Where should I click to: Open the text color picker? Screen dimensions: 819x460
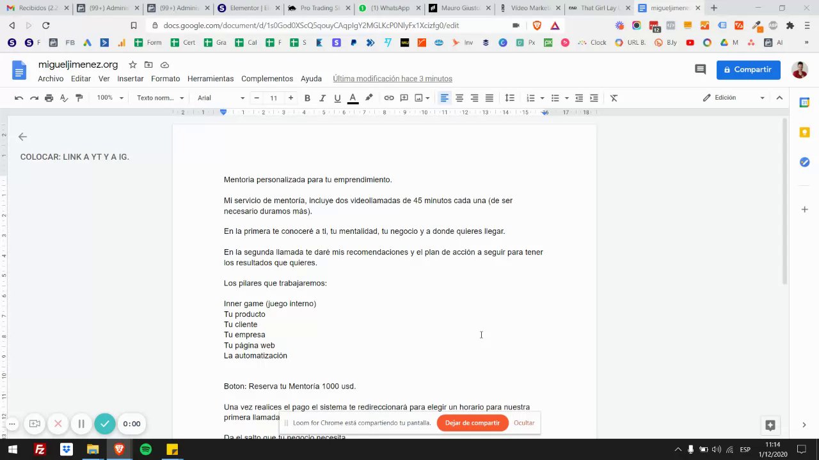pyautogui.click(x=353, y=98)
